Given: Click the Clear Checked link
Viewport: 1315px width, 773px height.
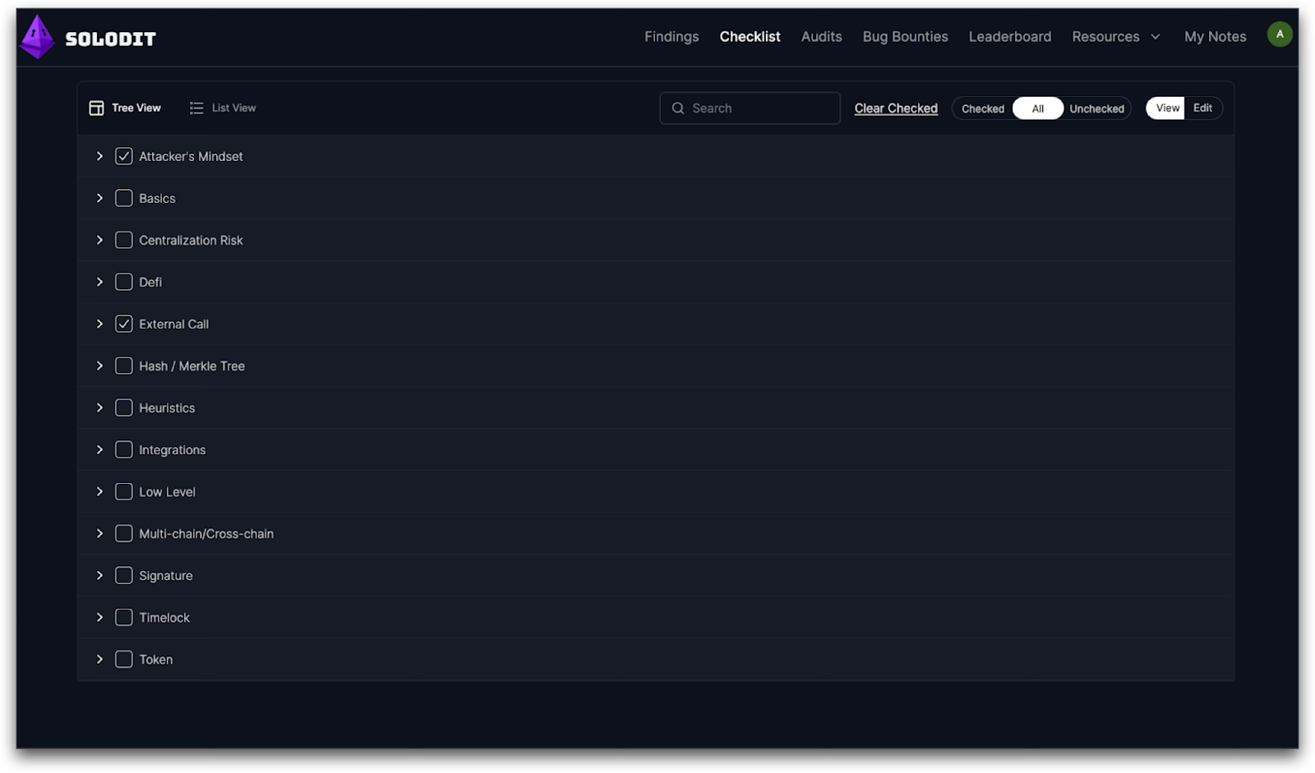Looking at the screenshot, I should click(x=895, y=108).
